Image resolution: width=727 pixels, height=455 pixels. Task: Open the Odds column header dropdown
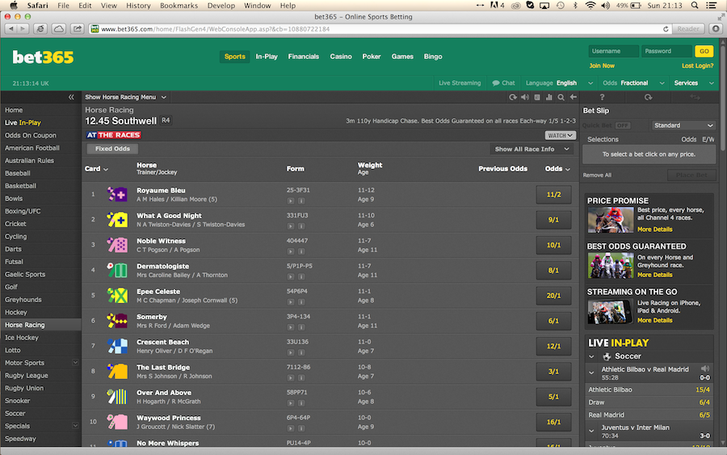coord(557,169)
